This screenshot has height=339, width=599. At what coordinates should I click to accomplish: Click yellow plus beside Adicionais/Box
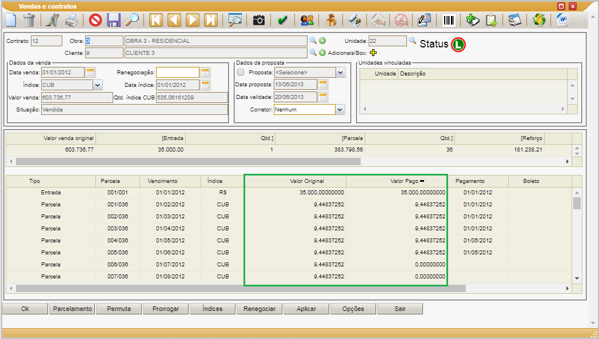tap(373, 53)
